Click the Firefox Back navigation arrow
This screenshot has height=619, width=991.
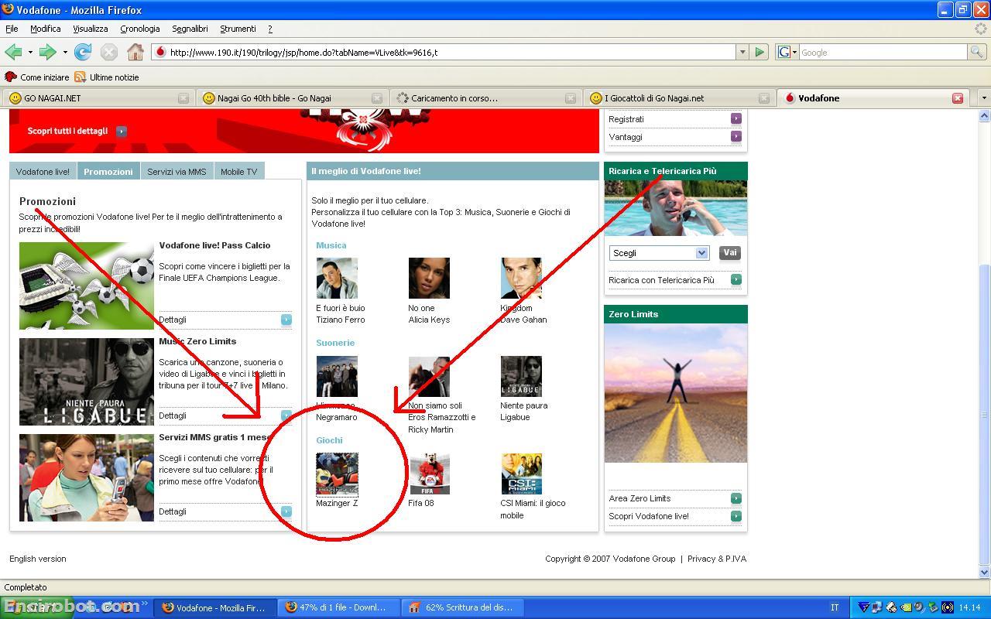pos(13,52)
